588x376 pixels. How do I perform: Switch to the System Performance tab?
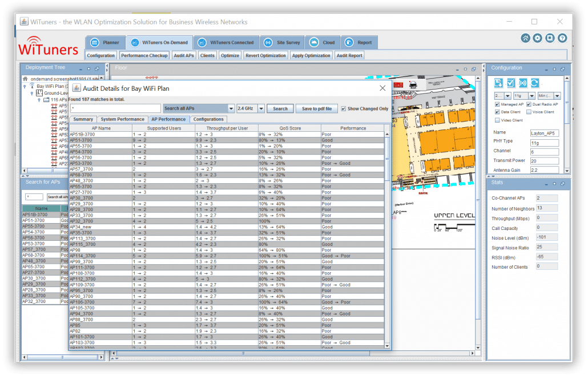[x=122, y=119]
